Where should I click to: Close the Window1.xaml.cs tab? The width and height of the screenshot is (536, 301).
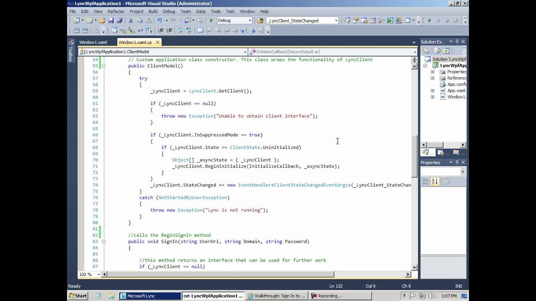pyautogui.click(x=157, y=42)
